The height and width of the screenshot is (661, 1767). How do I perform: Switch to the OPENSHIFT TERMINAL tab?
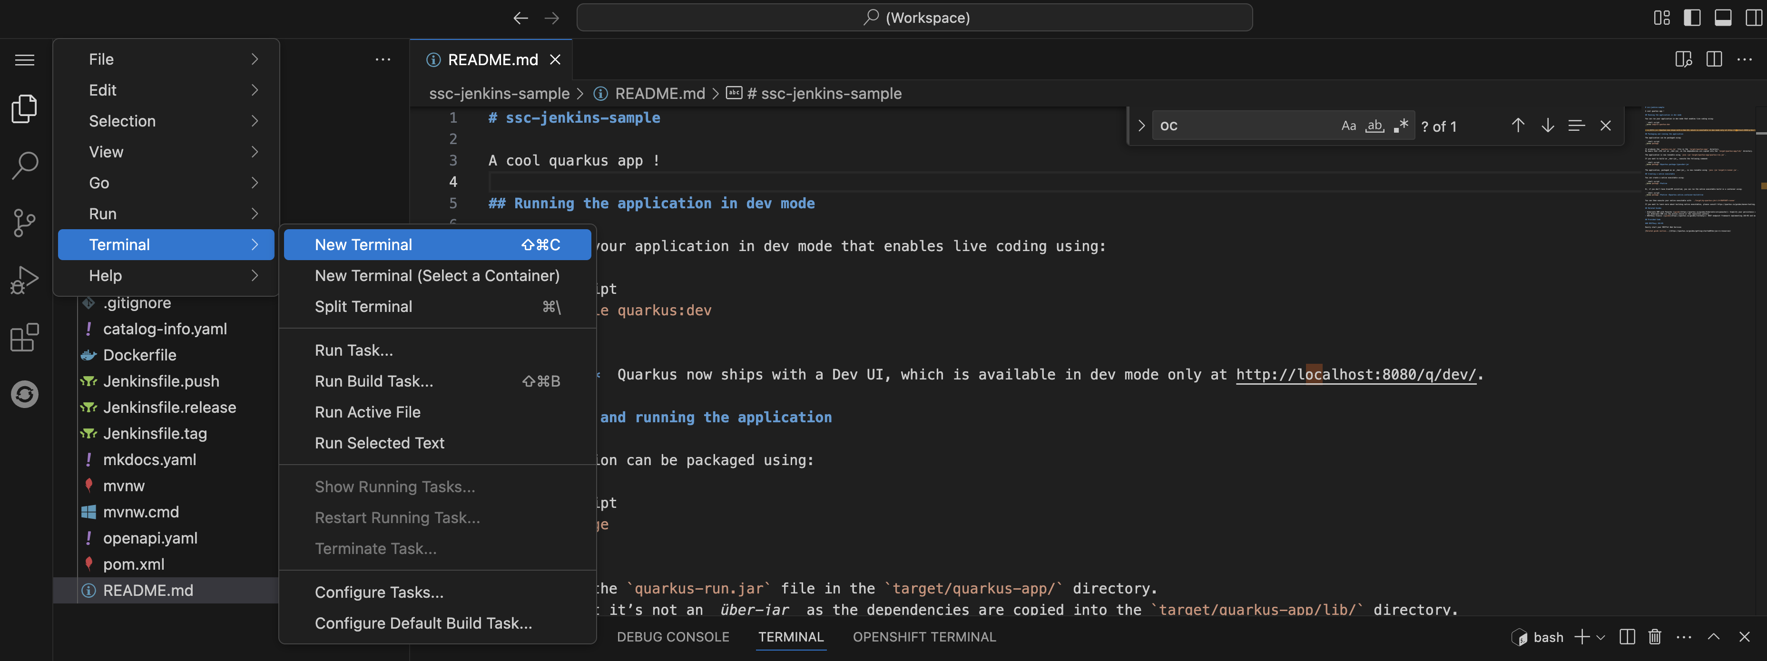click(x=925, y=636)
